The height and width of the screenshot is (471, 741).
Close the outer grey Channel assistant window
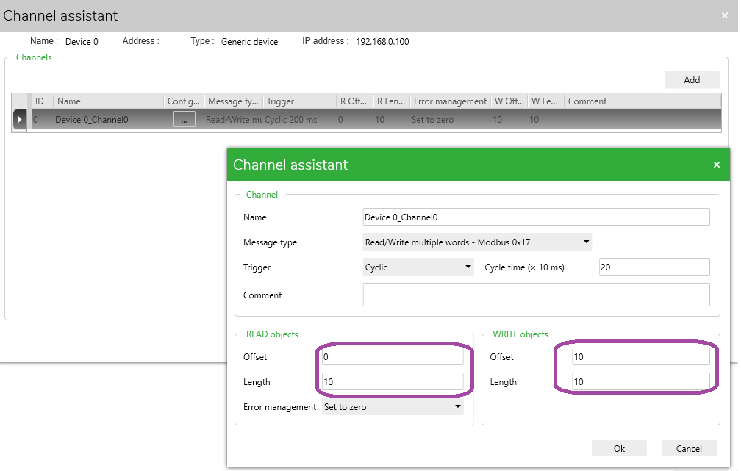point(725,15)
